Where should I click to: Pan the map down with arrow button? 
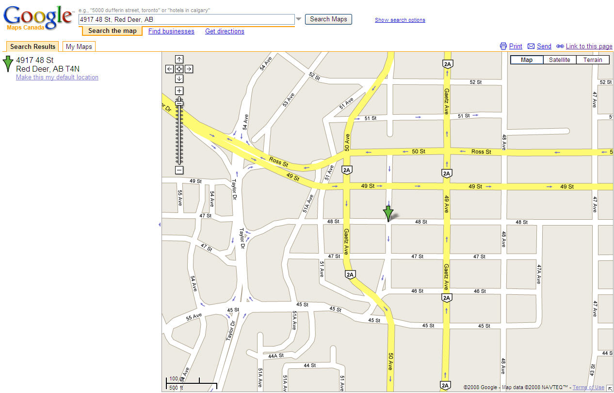[x=179, y=79]
